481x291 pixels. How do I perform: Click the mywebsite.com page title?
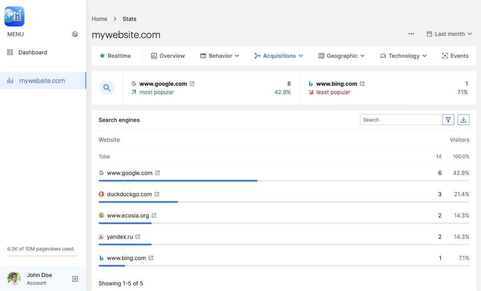tap(126, 35)
